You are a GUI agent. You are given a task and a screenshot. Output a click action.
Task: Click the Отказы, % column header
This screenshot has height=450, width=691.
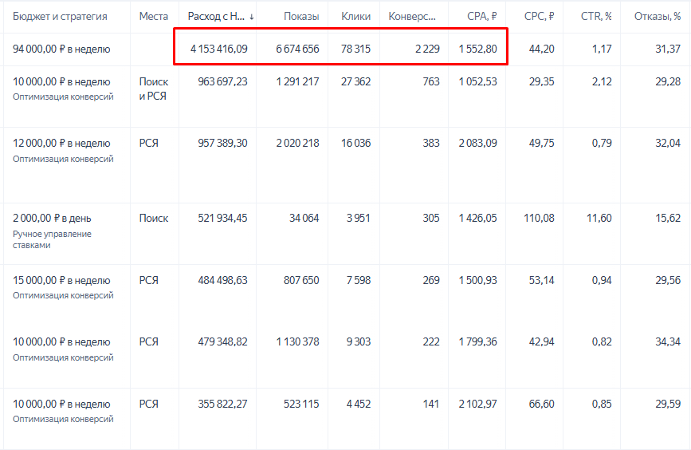pos(657,16)
